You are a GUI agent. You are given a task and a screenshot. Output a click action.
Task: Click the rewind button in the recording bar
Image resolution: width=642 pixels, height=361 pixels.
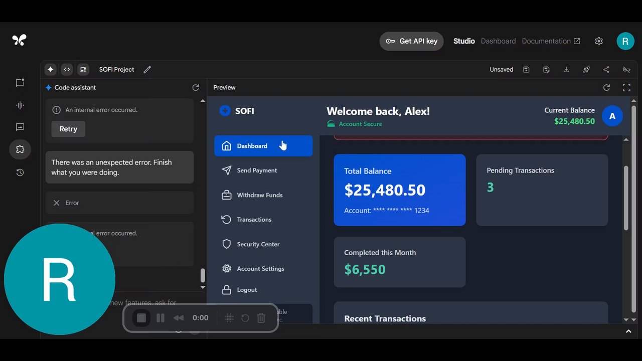coord(178,318)
